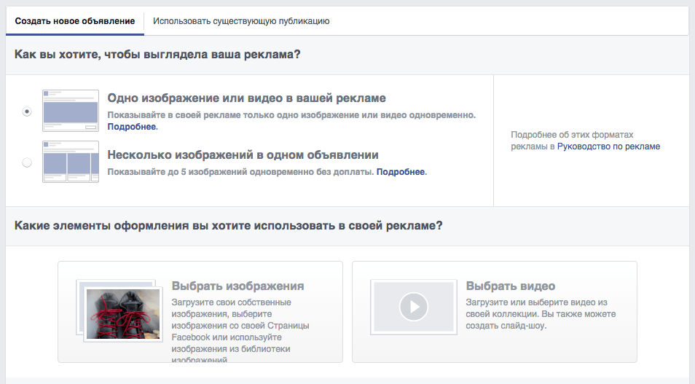
Task: Click the heading Одно изображение или видео в вашей рекламе
Action: click(246, 98)
